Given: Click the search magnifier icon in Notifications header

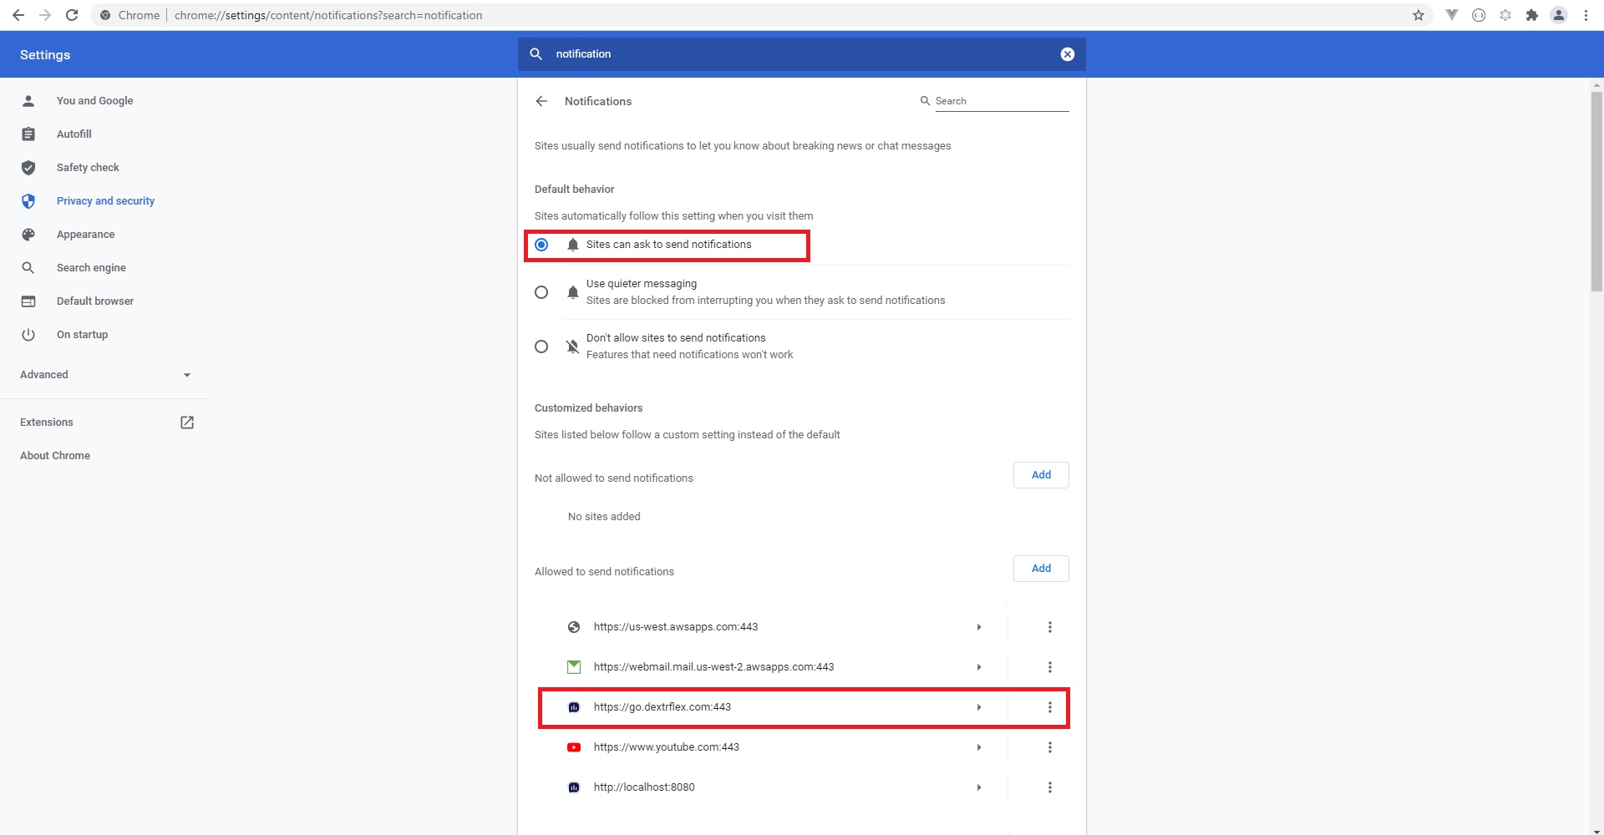Looking at the screenshot, I should [x=926, y=101].
